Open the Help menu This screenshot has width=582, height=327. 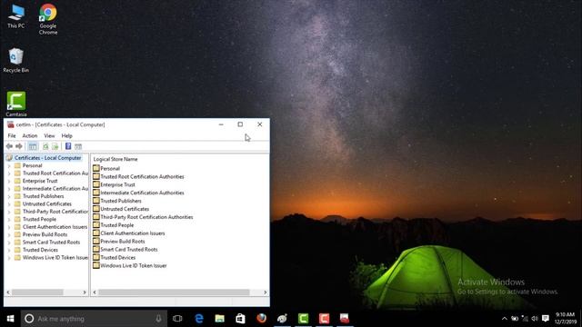tap(66, 135)
